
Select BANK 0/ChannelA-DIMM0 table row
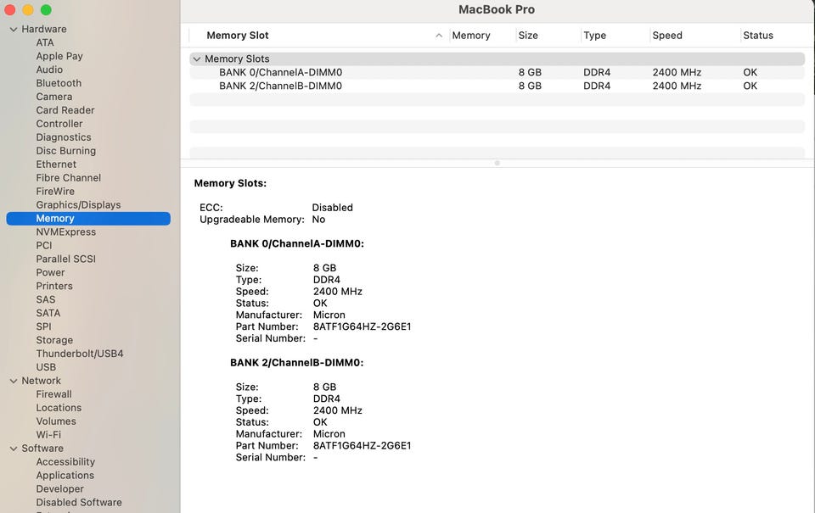click(x=497, y=73)
